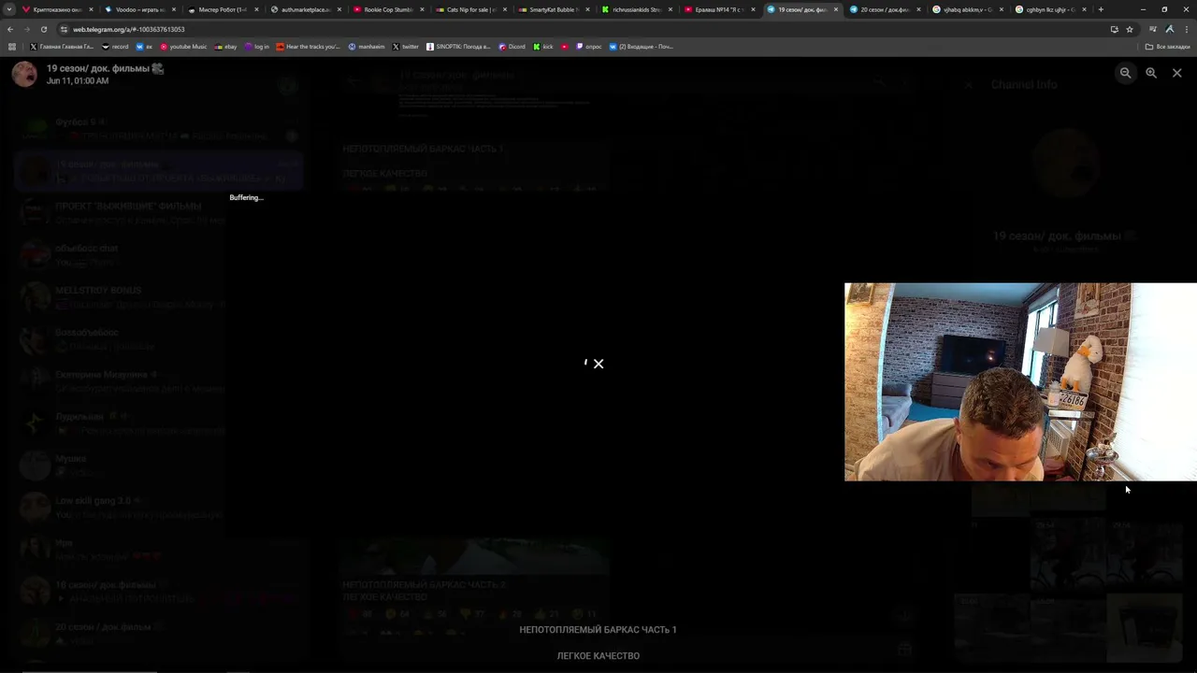Open the "опрос" bookmark
The height and width of the screenshot is (673, 1197).
point(589,47)
